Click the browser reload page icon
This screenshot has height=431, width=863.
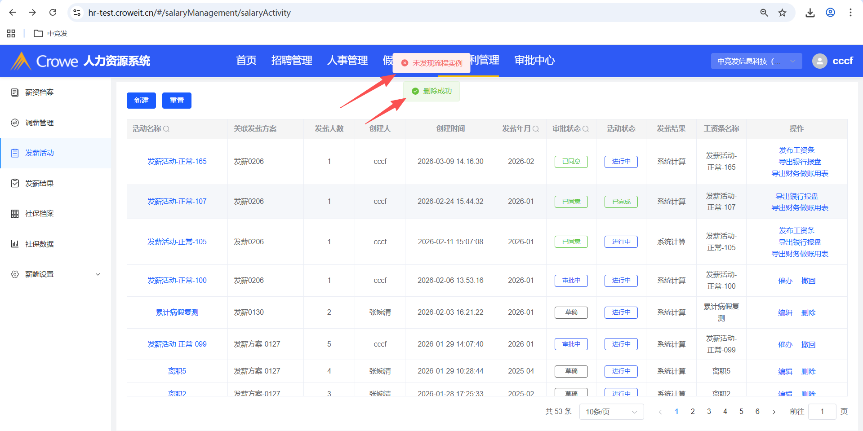pos(53,13)
